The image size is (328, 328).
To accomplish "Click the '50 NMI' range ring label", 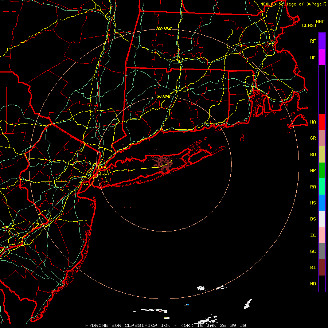I will (164, 96).
